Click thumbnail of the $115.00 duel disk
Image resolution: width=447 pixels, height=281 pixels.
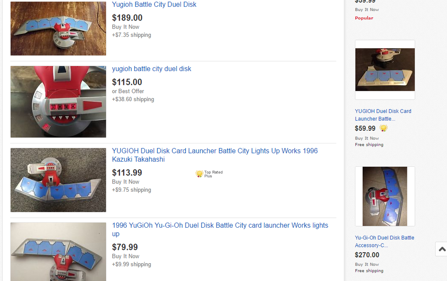(x=58, y=102)
